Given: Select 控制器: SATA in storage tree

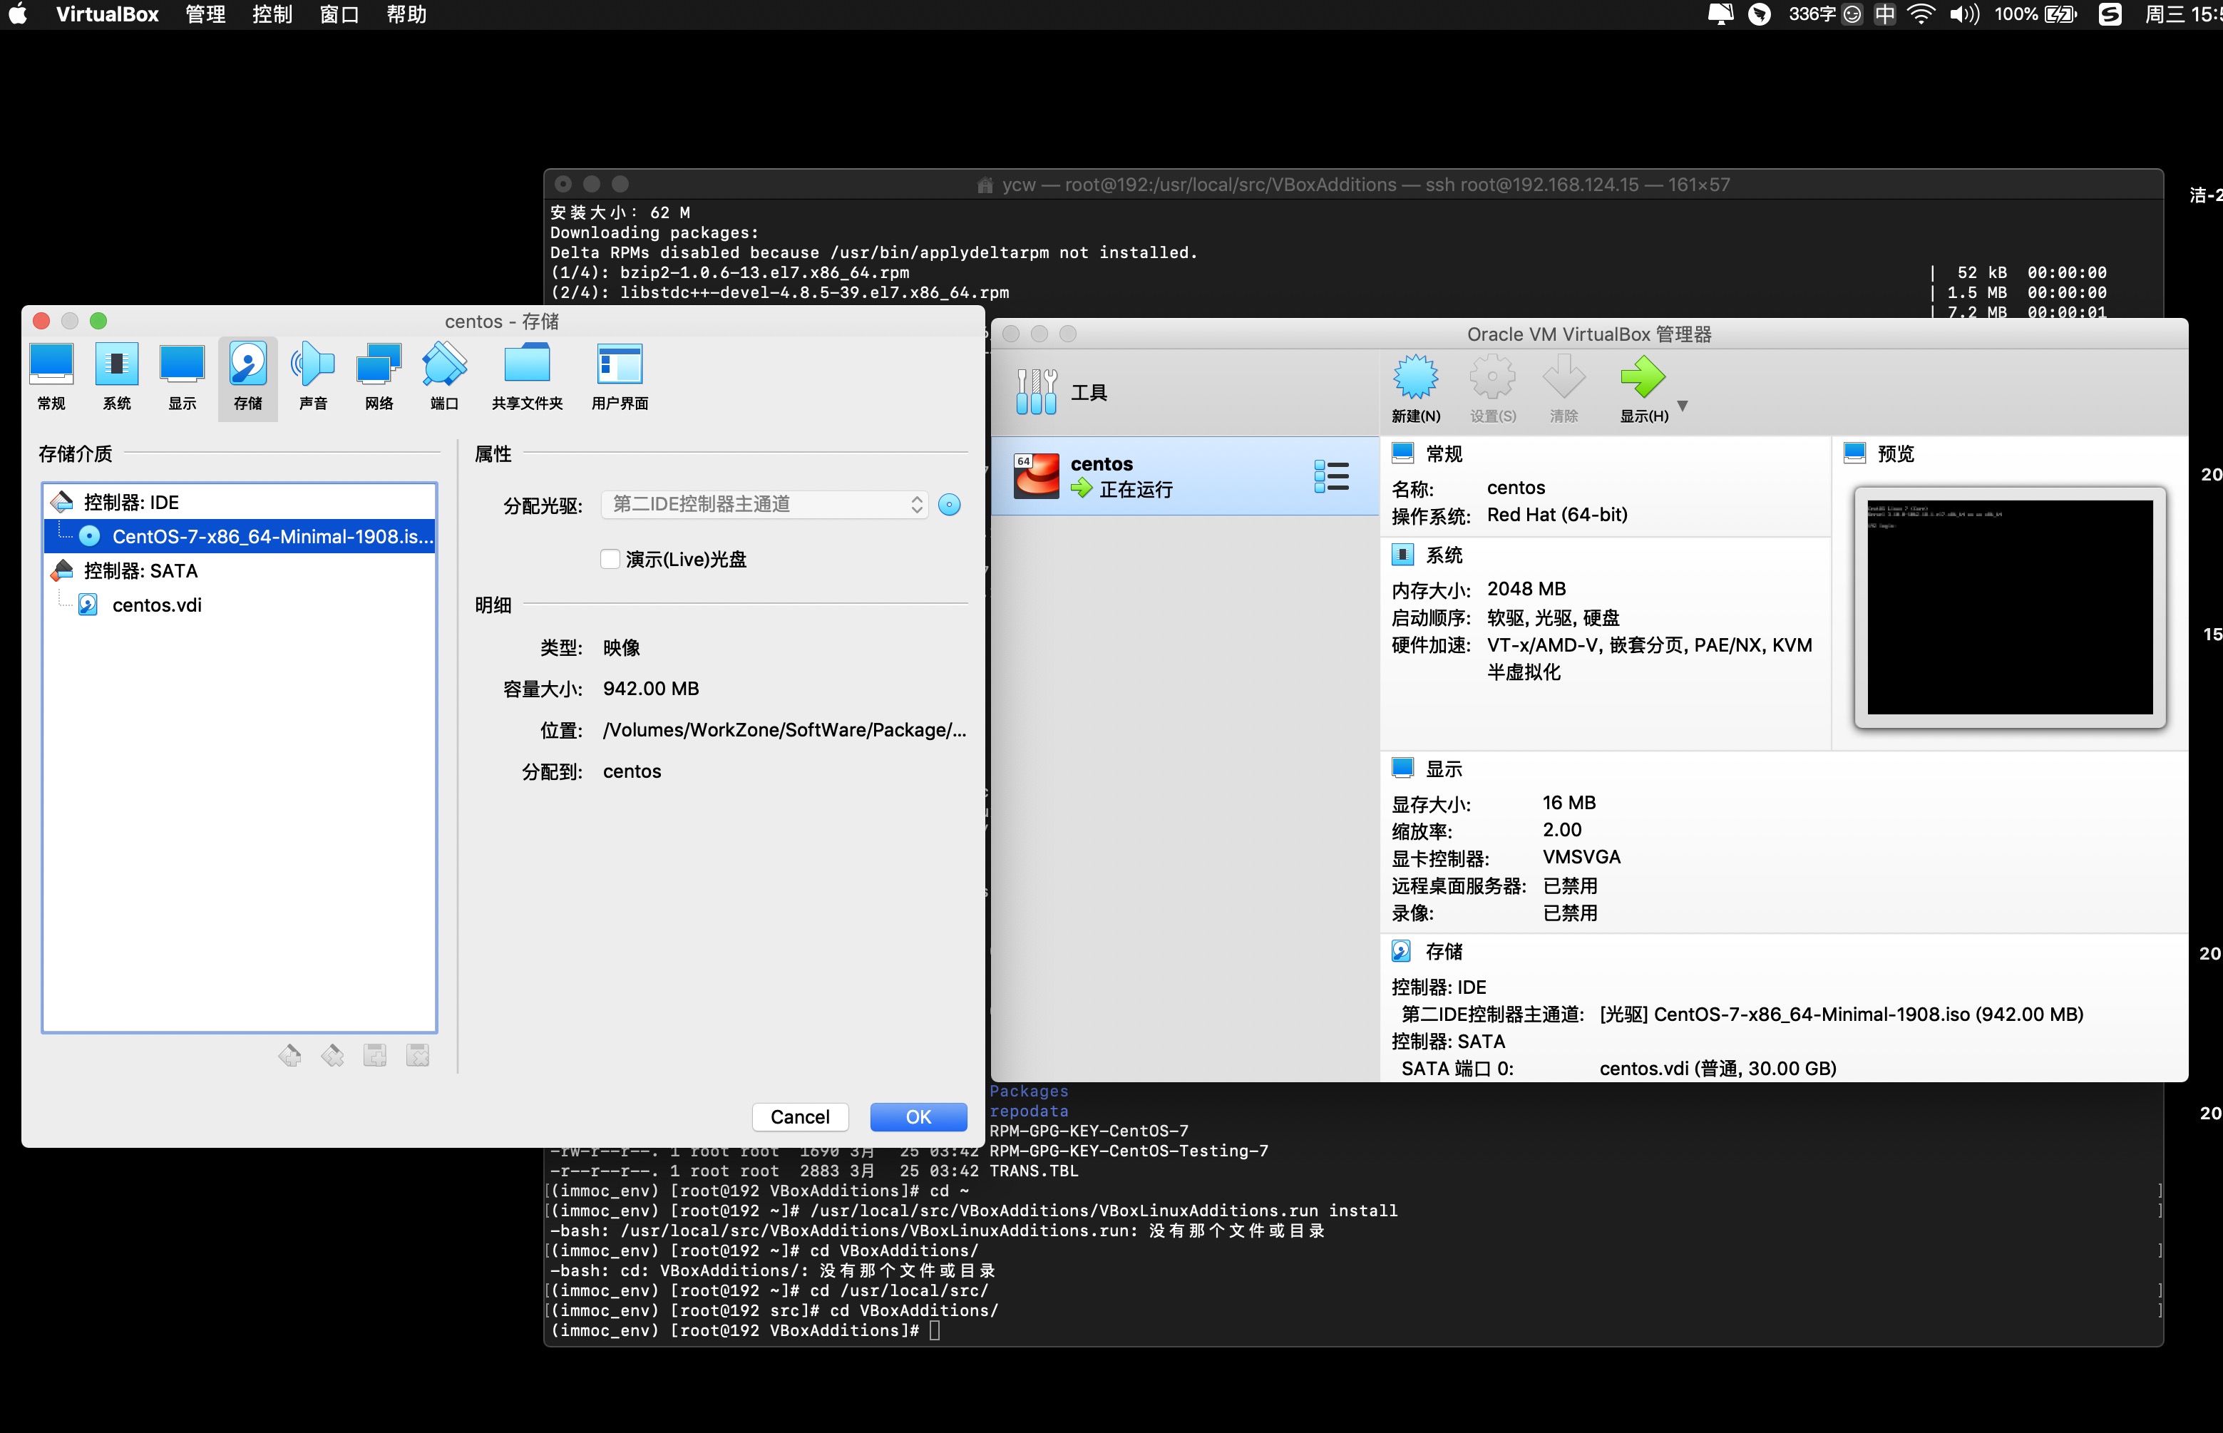Looking at the screenshot, I should point(240,571).
